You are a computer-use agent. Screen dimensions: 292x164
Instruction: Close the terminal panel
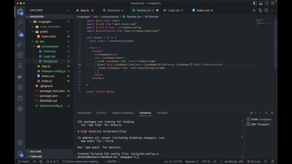(272, 113)
